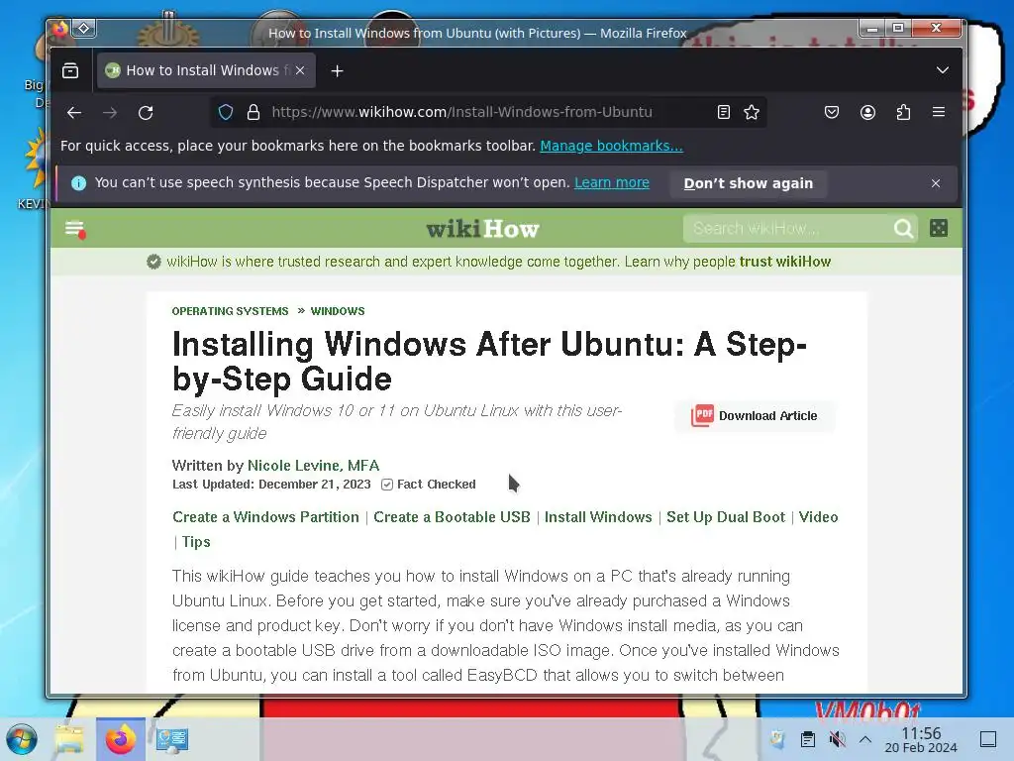Close the How to Install Windows tab
1014x761 pixels.
300,70
